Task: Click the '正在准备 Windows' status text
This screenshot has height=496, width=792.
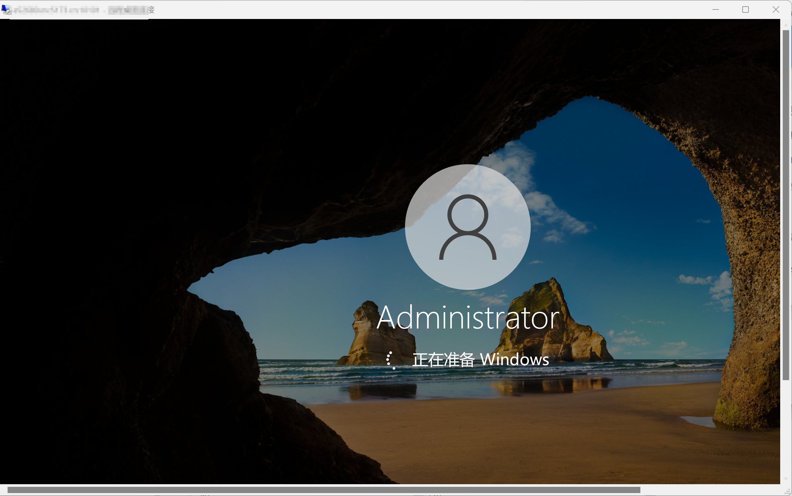Action: [x=481, y=360]
